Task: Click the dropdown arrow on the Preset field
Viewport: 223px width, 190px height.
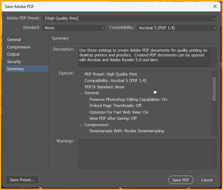Action: [214, 18]
